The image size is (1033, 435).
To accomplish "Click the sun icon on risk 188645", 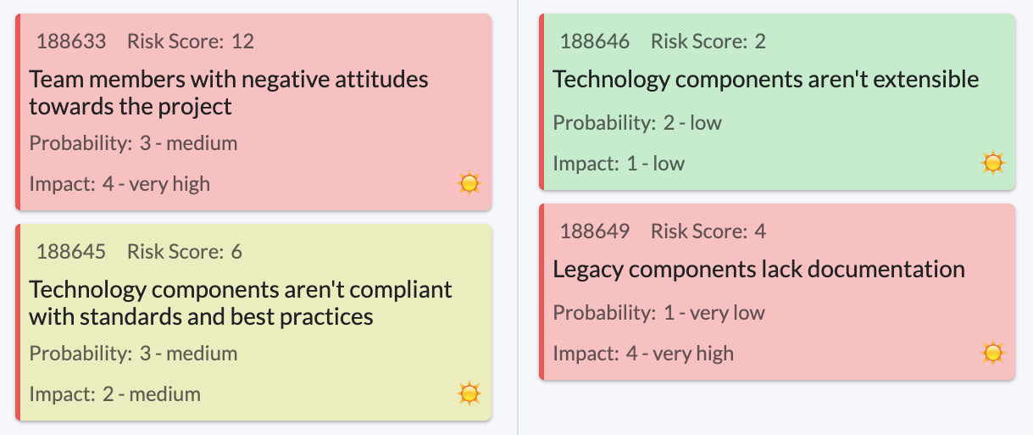I will pyautogui.click(x=469, y=393).
